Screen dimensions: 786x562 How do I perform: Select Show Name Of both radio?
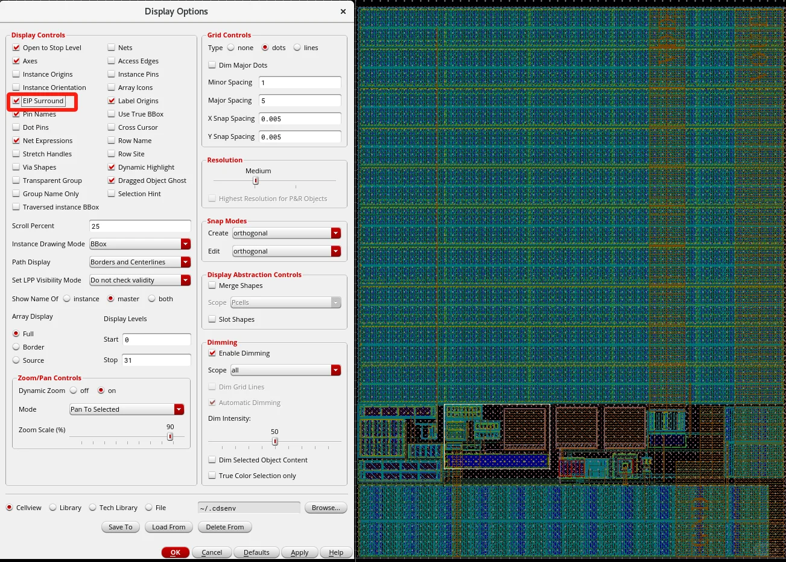pyautogui.click(x=152, y=299)
